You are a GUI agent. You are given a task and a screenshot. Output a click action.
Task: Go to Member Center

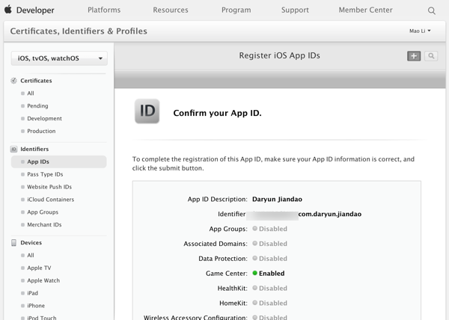pyautogui.click(x=364, y=10)
